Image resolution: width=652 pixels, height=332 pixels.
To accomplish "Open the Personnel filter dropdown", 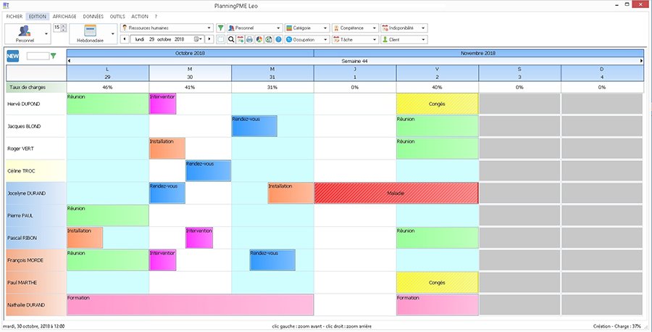I will (x=254, y=28).
